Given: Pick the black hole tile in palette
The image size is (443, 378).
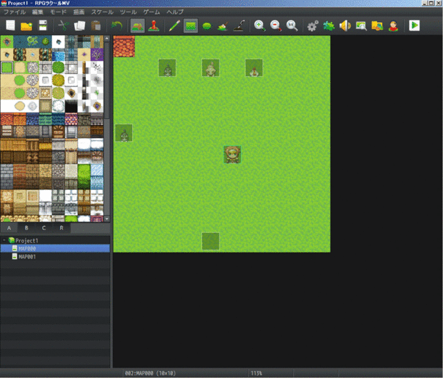Looking at the screenshot, I should 71,106.
